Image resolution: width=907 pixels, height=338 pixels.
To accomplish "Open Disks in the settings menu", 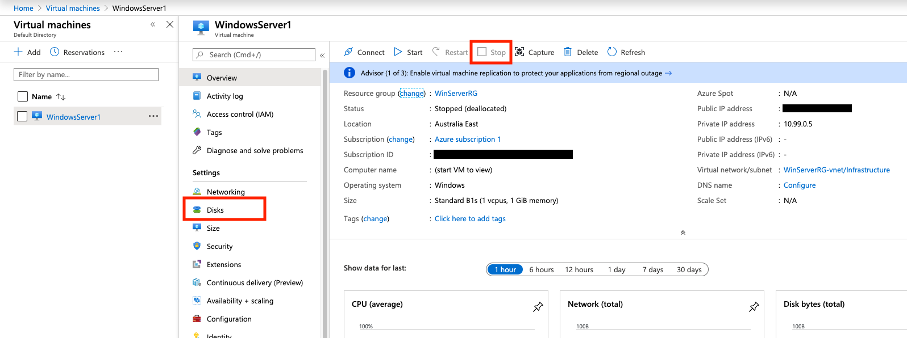I will point(215,210).
